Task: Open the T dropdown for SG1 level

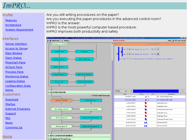Action: [x=129, y=49]
